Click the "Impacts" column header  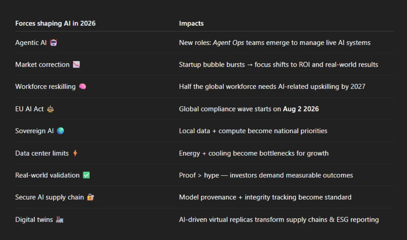(x=191, y=23)
